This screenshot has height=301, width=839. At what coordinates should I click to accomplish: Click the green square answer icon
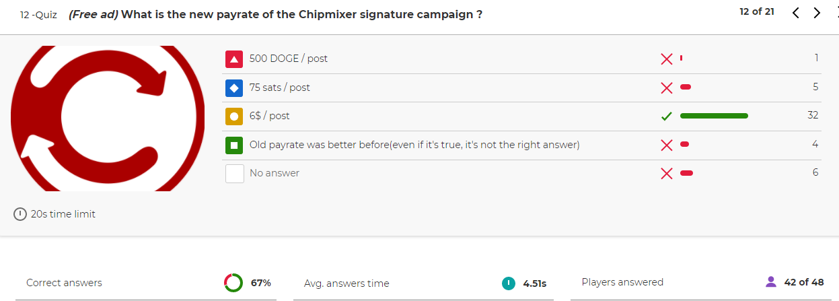point(234,145)
